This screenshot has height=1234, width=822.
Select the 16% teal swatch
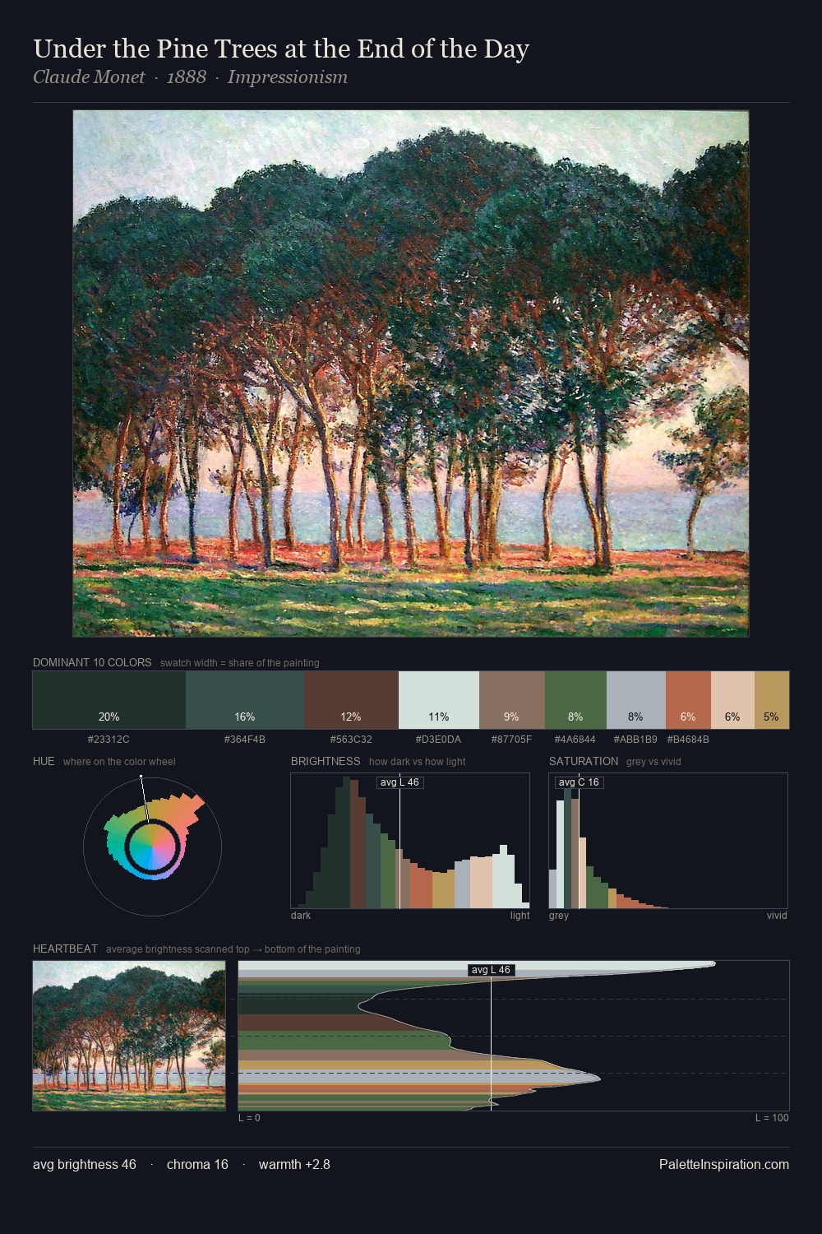[x=245, y=700]
